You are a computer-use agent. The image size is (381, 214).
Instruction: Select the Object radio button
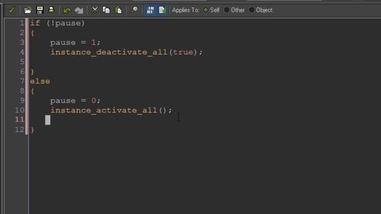(252, 10)
